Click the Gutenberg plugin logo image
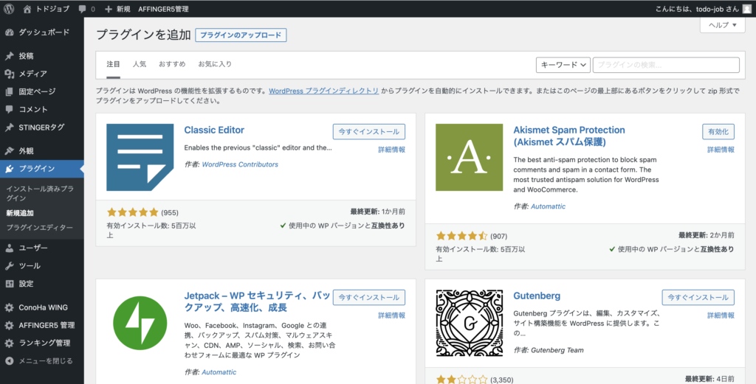This screenshot has height=384, width=756. click(x=469, y=323)
